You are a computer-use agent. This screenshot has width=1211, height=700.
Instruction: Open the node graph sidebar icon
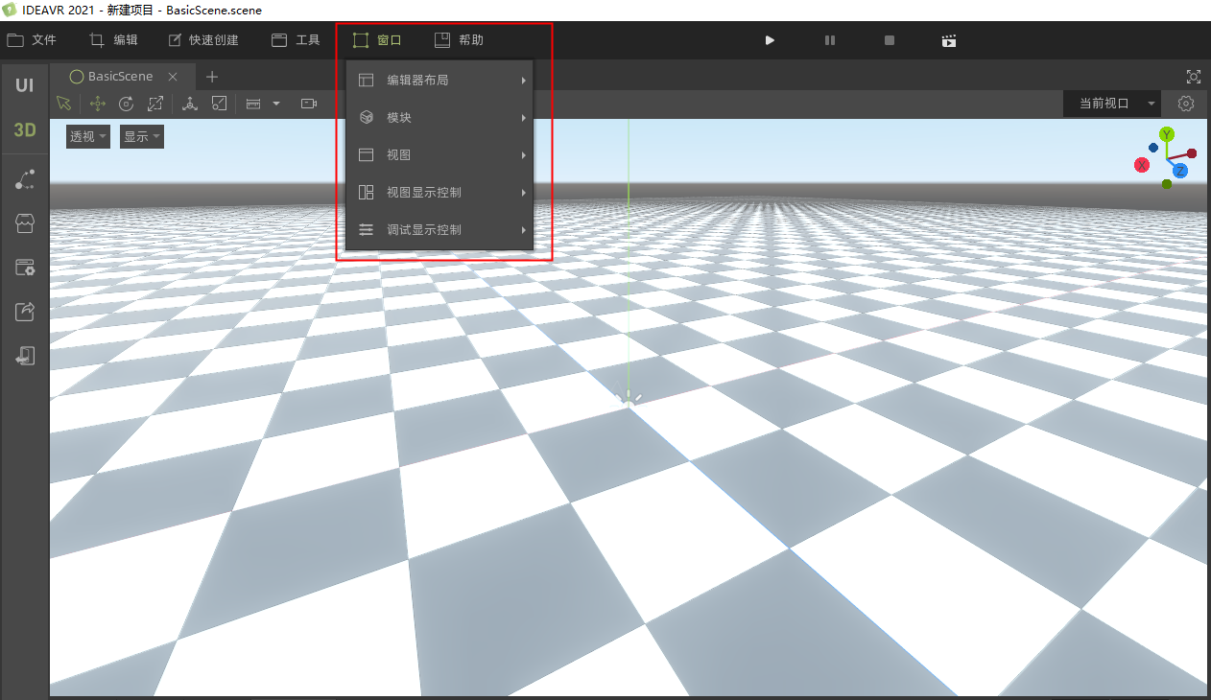(x=25, y=179)
